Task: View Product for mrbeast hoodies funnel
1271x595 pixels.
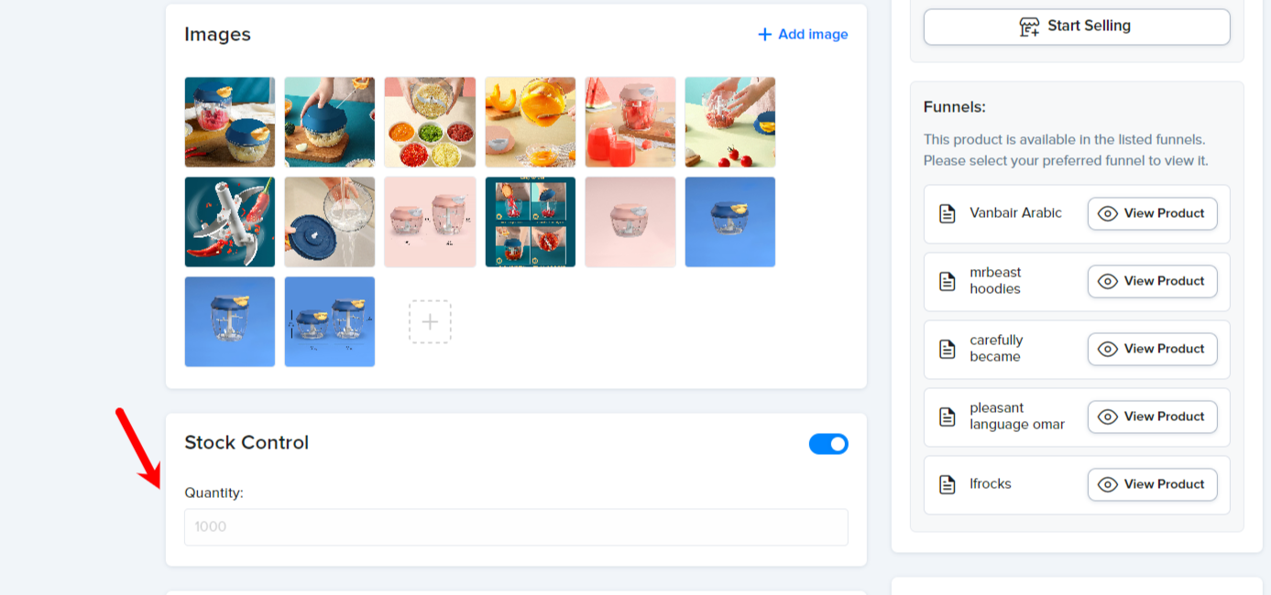Action: point(1153,281)
